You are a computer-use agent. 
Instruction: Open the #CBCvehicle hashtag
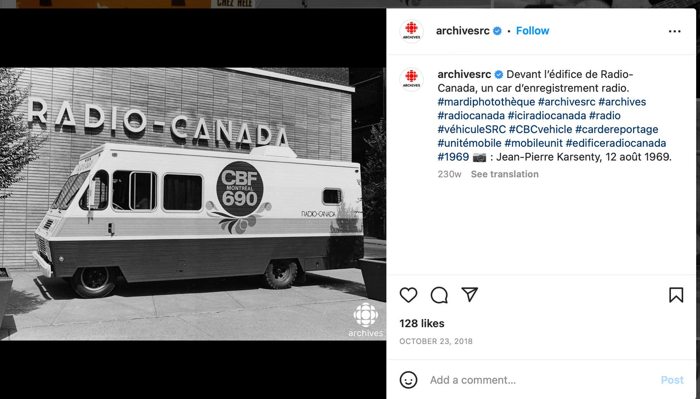pos(540,129)
